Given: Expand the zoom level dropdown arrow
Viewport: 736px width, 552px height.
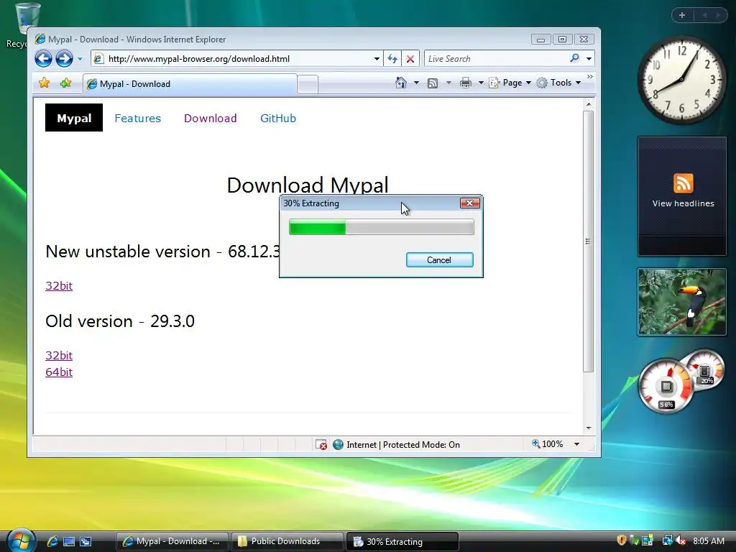Looking at the screenshot, I should tap(577, 444).
